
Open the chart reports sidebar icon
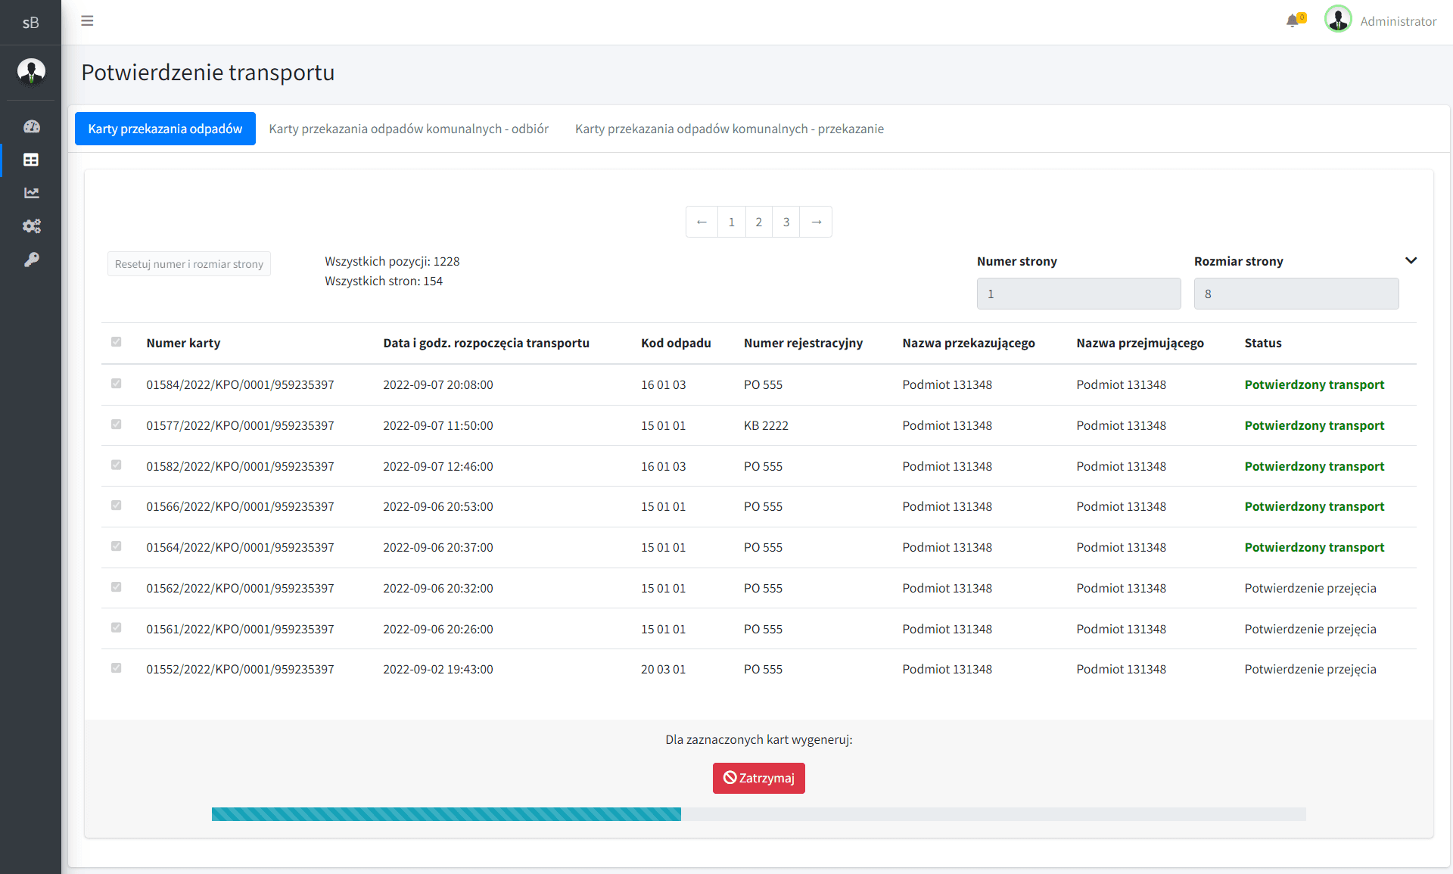pyautogui.click(x=31, y=193)
